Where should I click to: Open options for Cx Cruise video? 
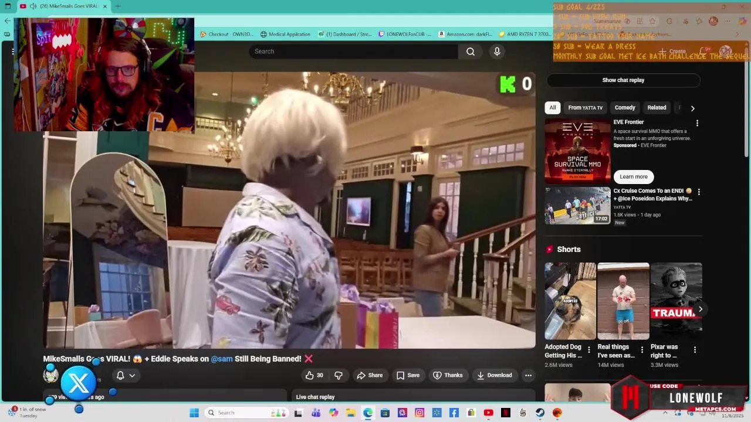[698, 192]
